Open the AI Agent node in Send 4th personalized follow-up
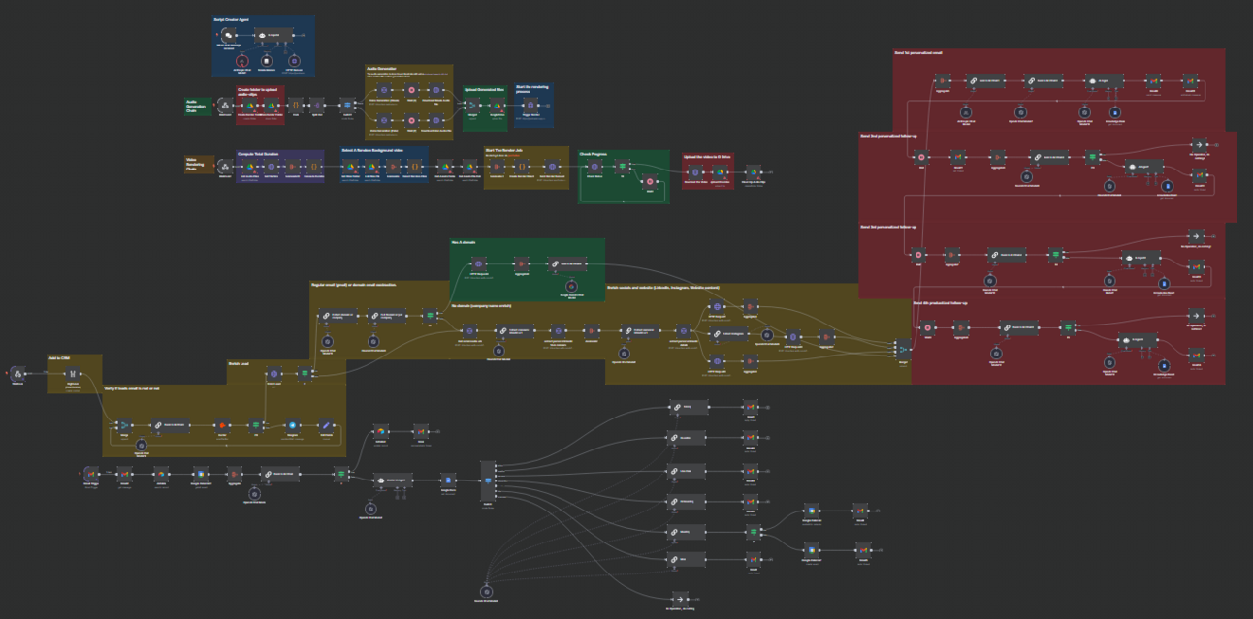 (x=1138, y=340)
